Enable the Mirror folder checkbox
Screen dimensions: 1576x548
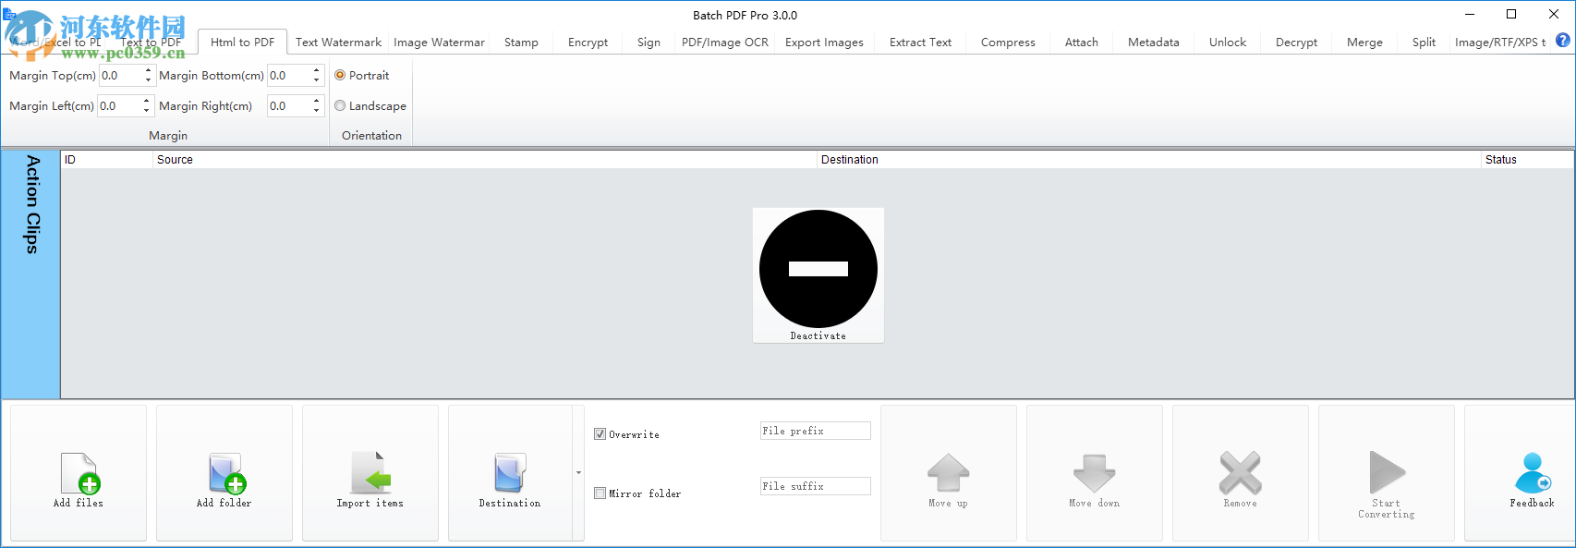pos(600,493)
